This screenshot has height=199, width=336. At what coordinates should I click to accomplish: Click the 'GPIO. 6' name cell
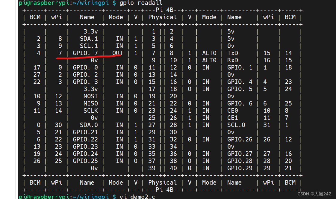point(240,104)
